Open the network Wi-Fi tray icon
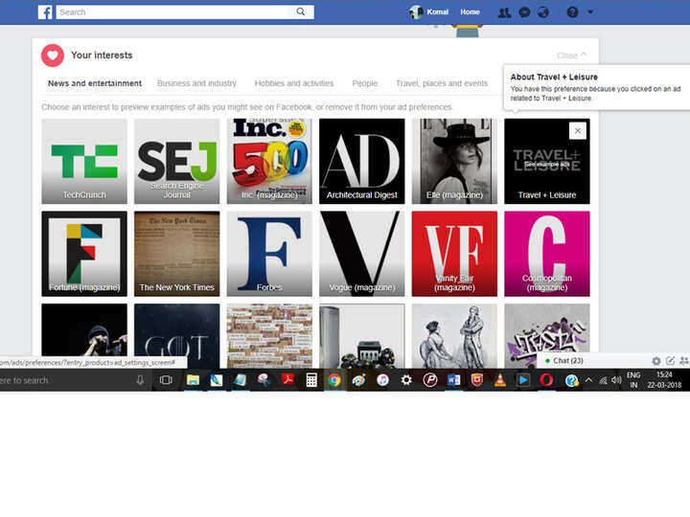 point(603,380)
